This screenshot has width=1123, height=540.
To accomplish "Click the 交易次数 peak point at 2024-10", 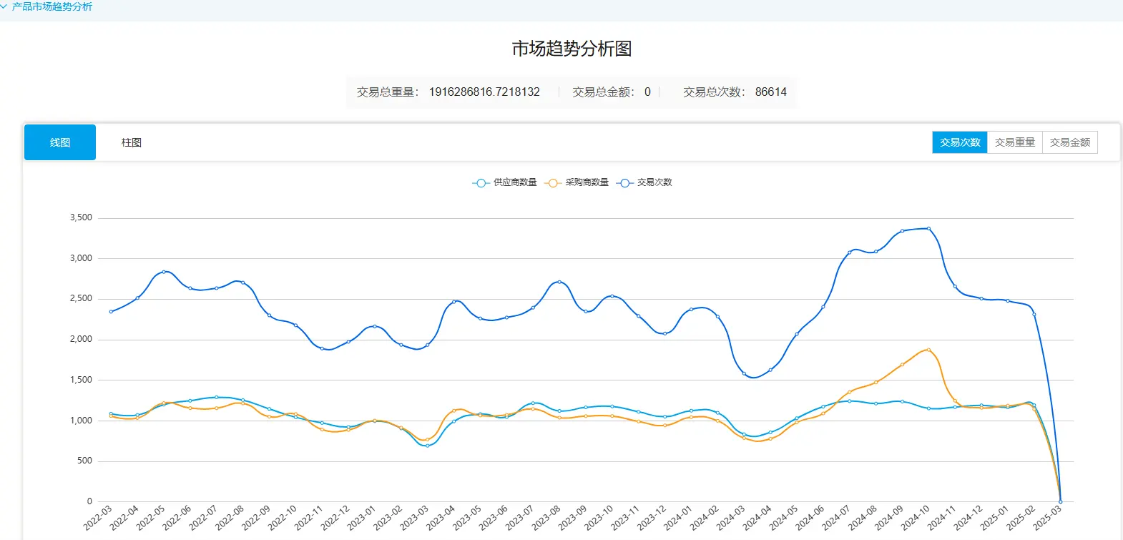I will 928,229.
